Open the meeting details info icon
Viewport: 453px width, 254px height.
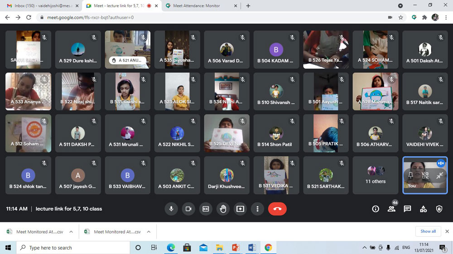click(376, 209)
